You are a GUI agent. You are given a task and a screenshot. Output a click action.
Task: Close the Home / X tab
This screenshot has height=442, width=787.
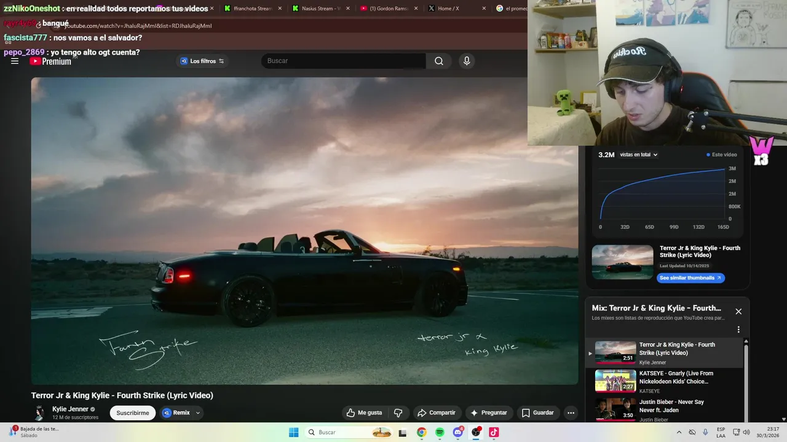(x=483, y=9)
